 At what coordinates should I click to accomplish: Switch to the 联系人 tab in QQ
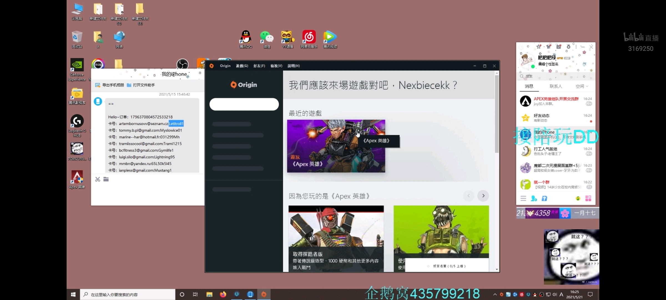(556, 86)
